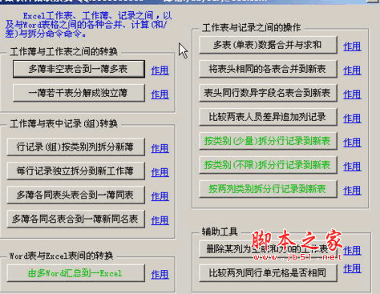Screen dimensions: 380x294
Task: Select 多簿各同表头表合到一簿同表 button
Action: pyautogui.click(x=75, y=195)
